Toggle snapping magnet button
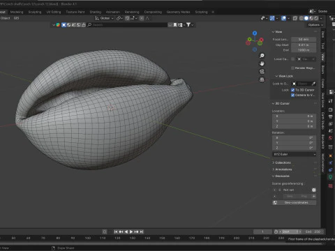This screenshot has height=251, width=335. [x=127, y=18]
